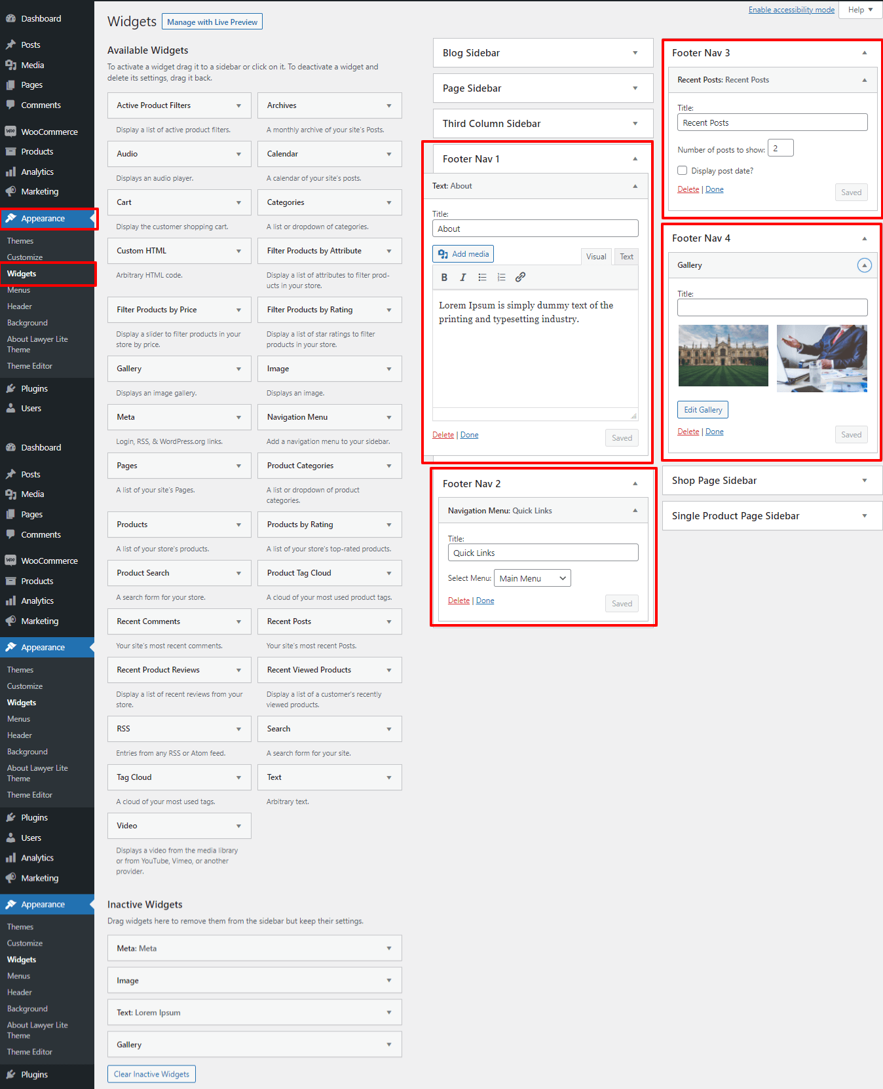The image size is (883, 1089).
Task: Expand the Active Product Filters widget
Action: [238, 105]
